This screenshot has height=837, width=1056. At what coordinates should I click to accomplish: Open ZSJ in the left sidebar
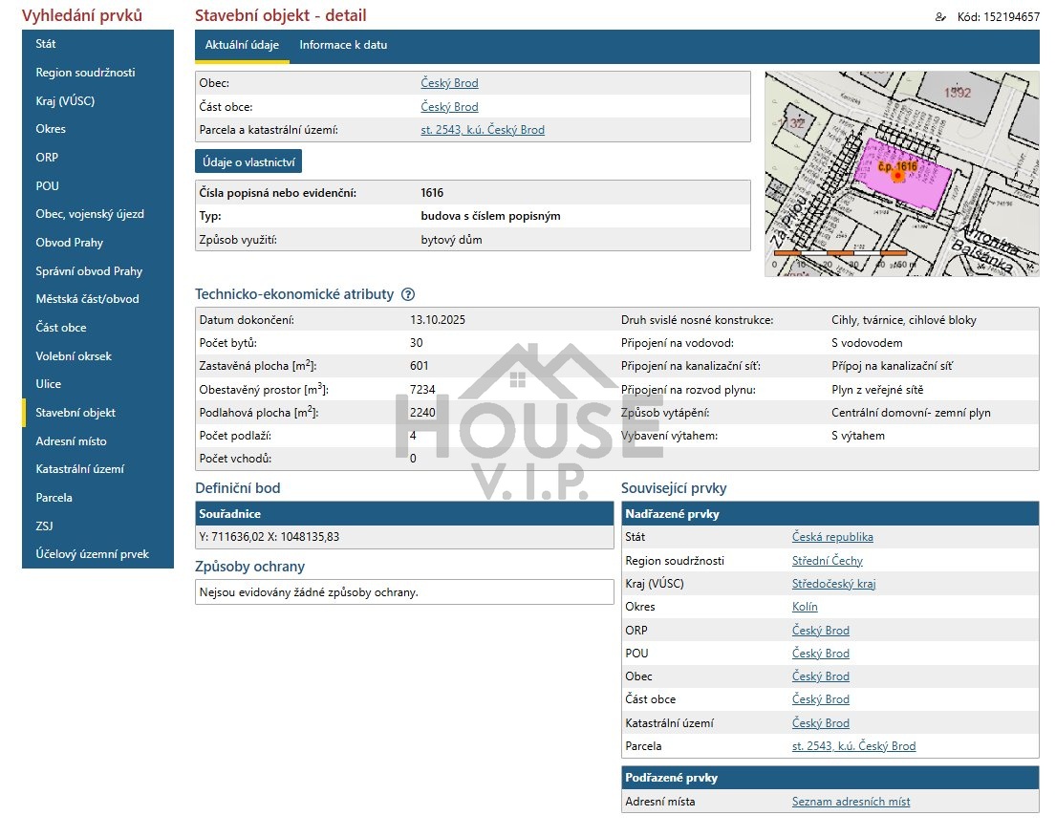46,526
